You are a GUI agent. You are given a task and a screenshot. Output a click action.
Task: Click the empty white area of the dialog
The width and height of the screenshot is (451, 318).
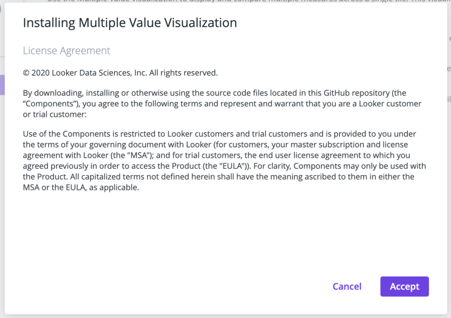[x=221, y=230]
